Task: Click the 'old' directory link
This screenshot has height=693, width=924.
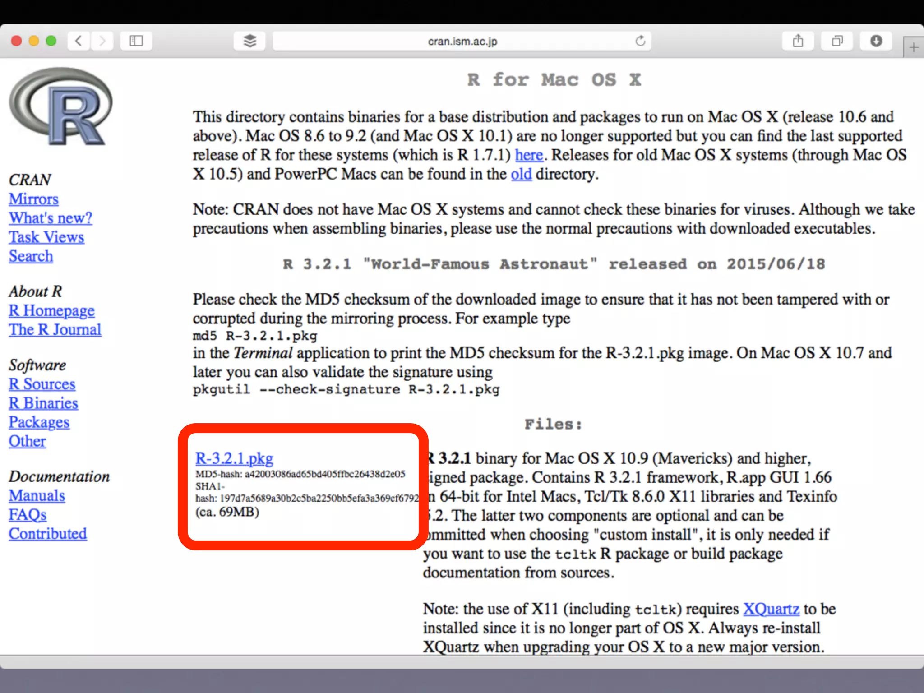Action: click(x=521, y=174)
